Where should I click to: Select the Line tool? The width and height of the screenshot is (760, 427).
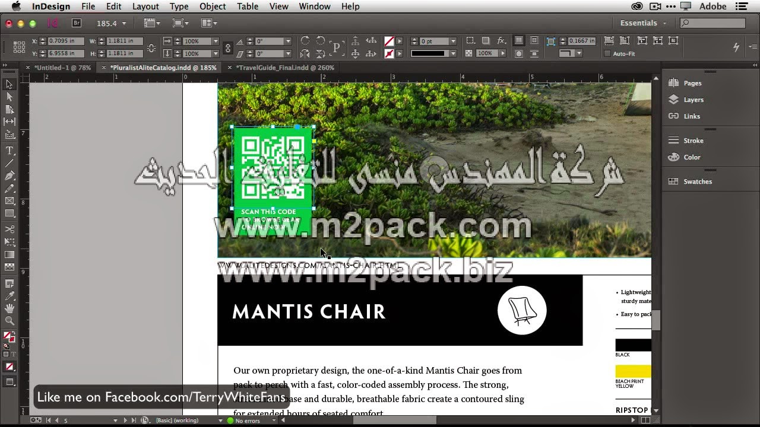point(9,163)
